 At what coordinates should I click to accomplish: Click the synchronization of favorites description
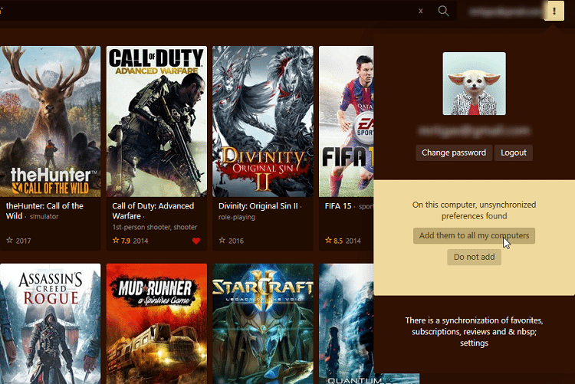point(474,332)
